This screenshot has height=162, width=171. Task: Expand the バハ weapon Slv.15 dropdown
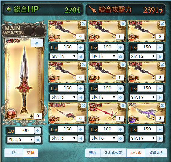click(143, 139)
